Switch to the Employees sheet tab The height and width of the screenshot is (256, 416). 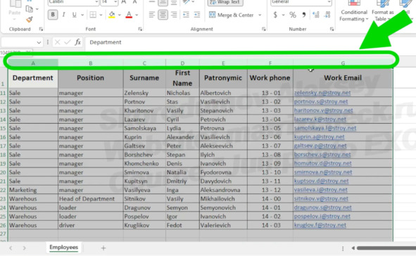[x=63, y=248]
